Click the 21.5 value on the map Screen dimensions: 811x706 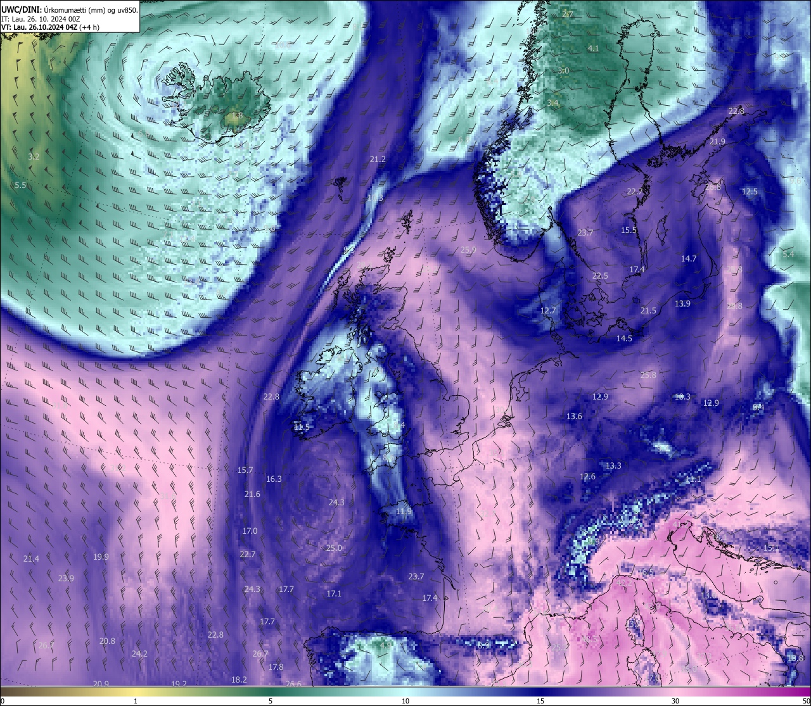[x=648, y=310]
